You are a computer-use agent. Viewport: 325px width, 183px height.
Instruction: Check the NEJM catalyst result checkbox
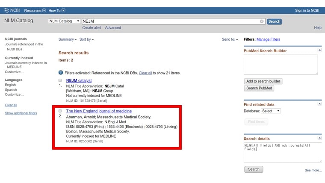point(60,80)
